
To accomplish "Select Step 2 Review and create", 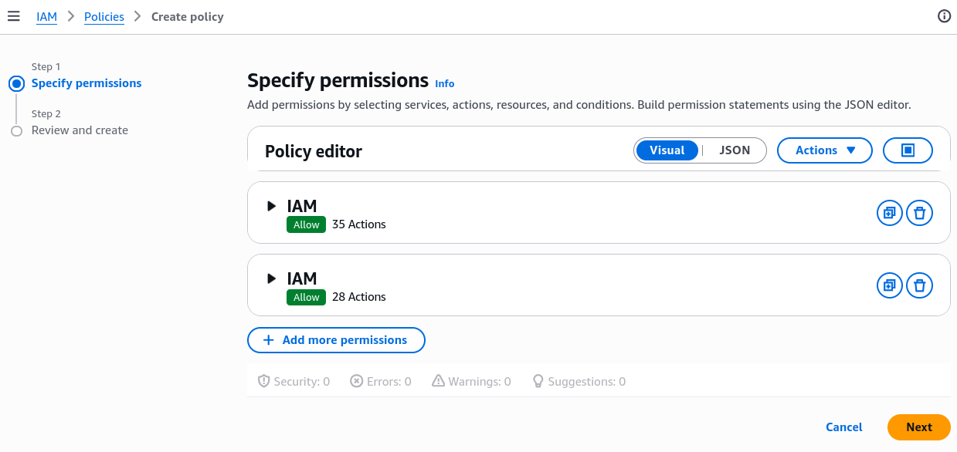I will [80, 130].
